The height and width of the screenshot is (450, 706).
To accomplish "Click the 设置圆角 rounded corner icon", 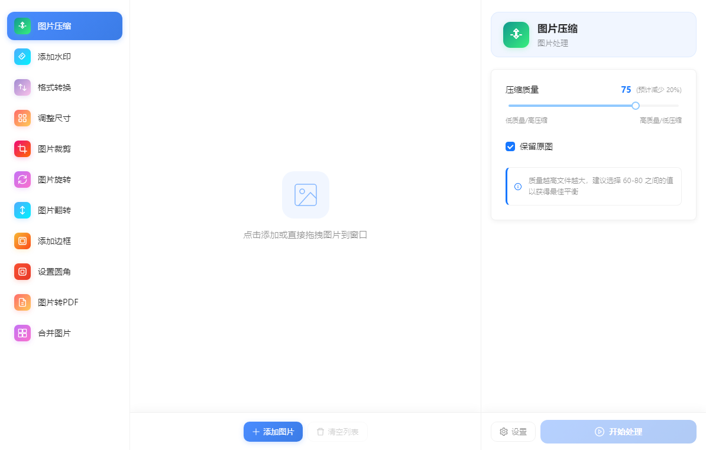I will pyautogui.click(x=22, y=272).
